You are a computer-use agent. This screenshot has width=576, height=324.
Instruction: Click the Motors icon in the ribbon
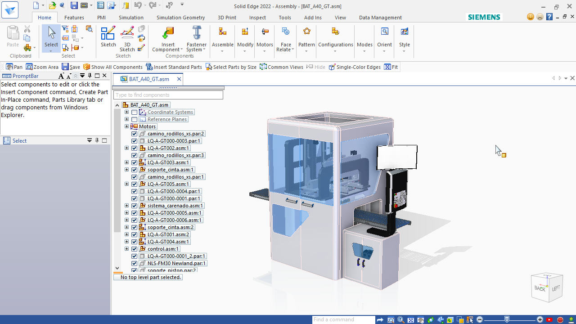(265, 31)
